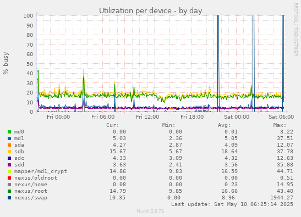This screenshot has height=217, width=301.
Task: Click nexus/swap current value 10.35
Action: (117, 198)
